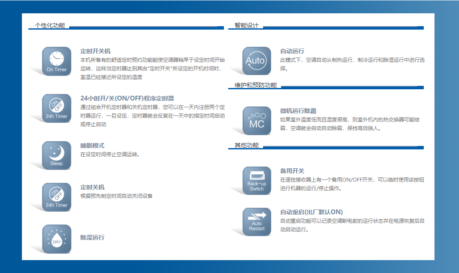Open the 智能设计 section header
The width and height of the screenshot is (459, 273).
(x=247, y=26)
